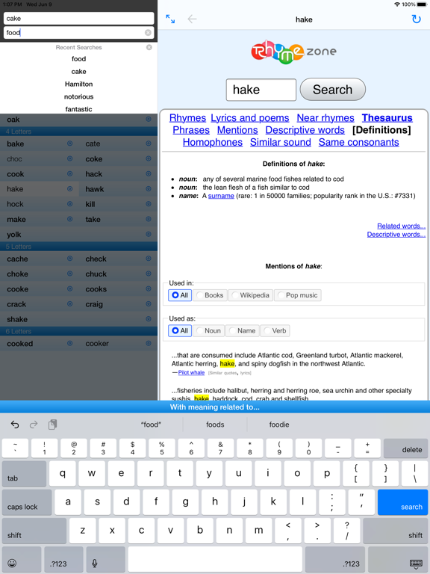Select the word choke in list

17,274
